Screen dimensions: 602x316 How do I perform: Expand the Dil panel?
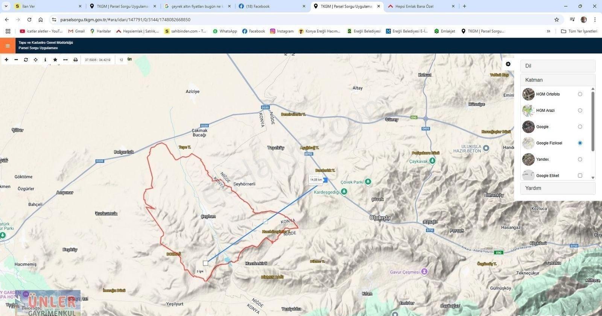click(558, 66)
